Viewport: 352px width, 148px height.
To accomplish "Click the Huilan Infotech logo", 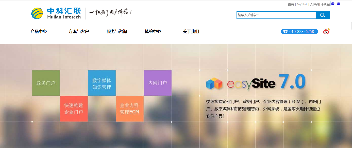I will [x=56, y=13].
